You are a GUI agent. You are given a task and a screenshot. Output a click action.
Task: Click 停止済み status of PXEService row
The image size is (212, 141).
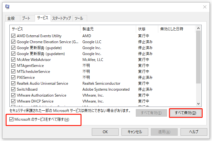145,78
